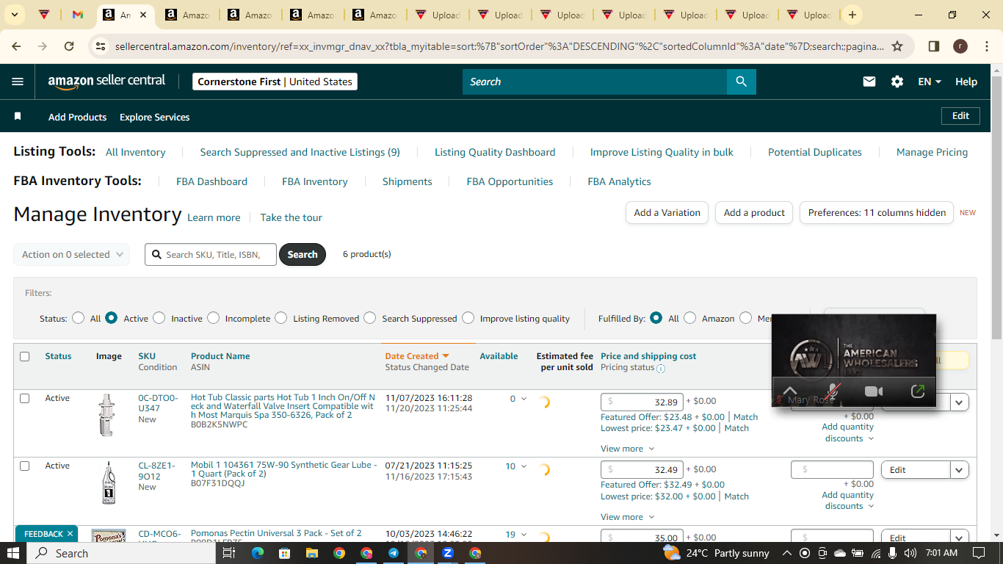Open Listing Quality Dashboard
This screenshot has width=1003, height=564.
[495, 152]
